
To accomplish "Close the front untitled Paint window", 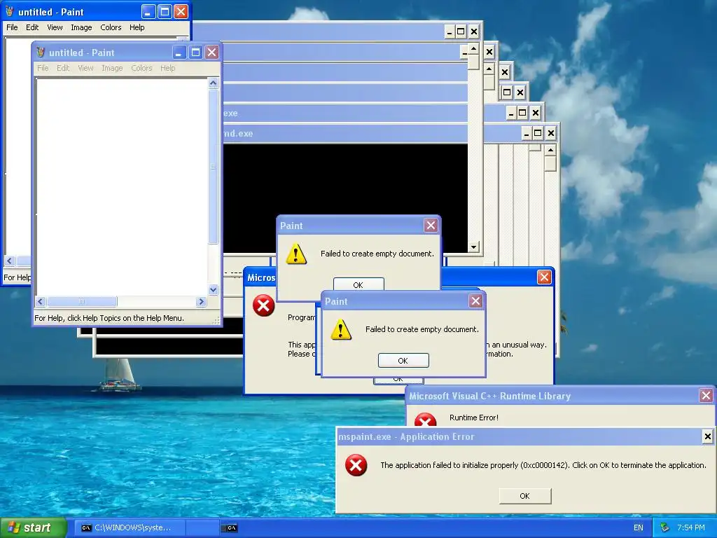I will pyautogui.click(x=211, y=53).
